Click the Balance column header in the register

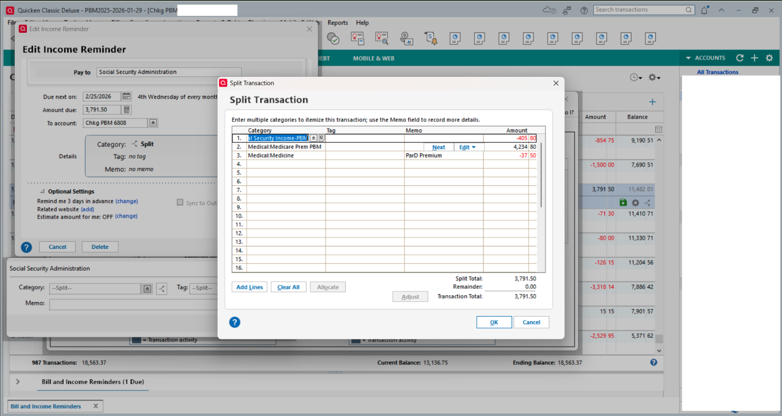click(x=637, y=117)
